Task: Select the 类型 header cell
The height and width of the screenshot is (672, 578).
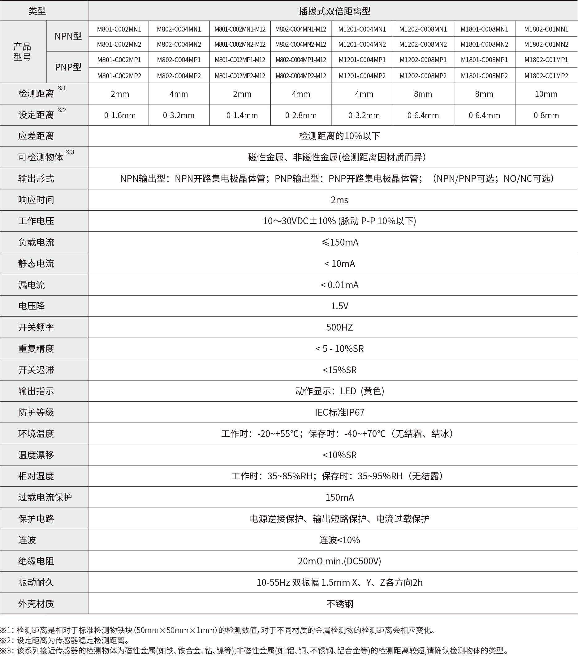Action: [x=37, y=11]
